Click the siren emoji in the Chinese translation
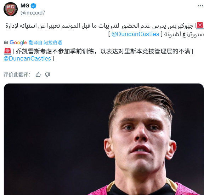 click(7, 51)
